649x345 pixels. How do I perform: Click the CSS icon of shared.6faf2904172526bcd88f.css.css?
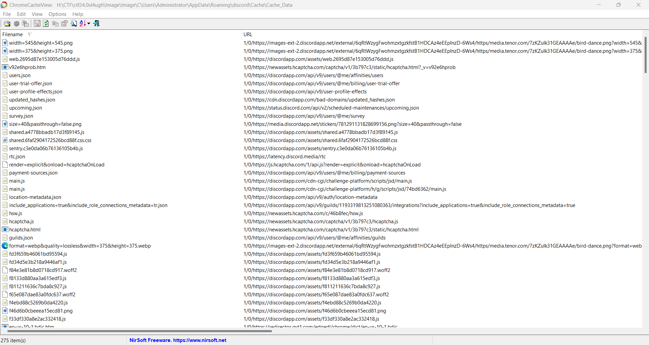click(x=5, y=140)
